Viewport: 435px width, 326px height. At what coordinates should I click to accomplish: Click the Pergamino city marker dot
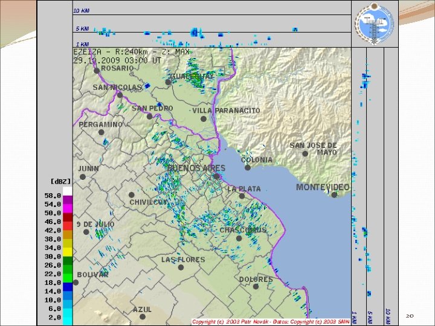[x=101, y=132]
